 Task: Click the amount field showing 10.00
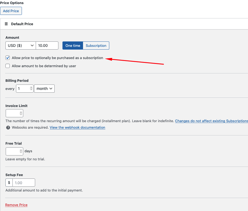tap(47, 46)
